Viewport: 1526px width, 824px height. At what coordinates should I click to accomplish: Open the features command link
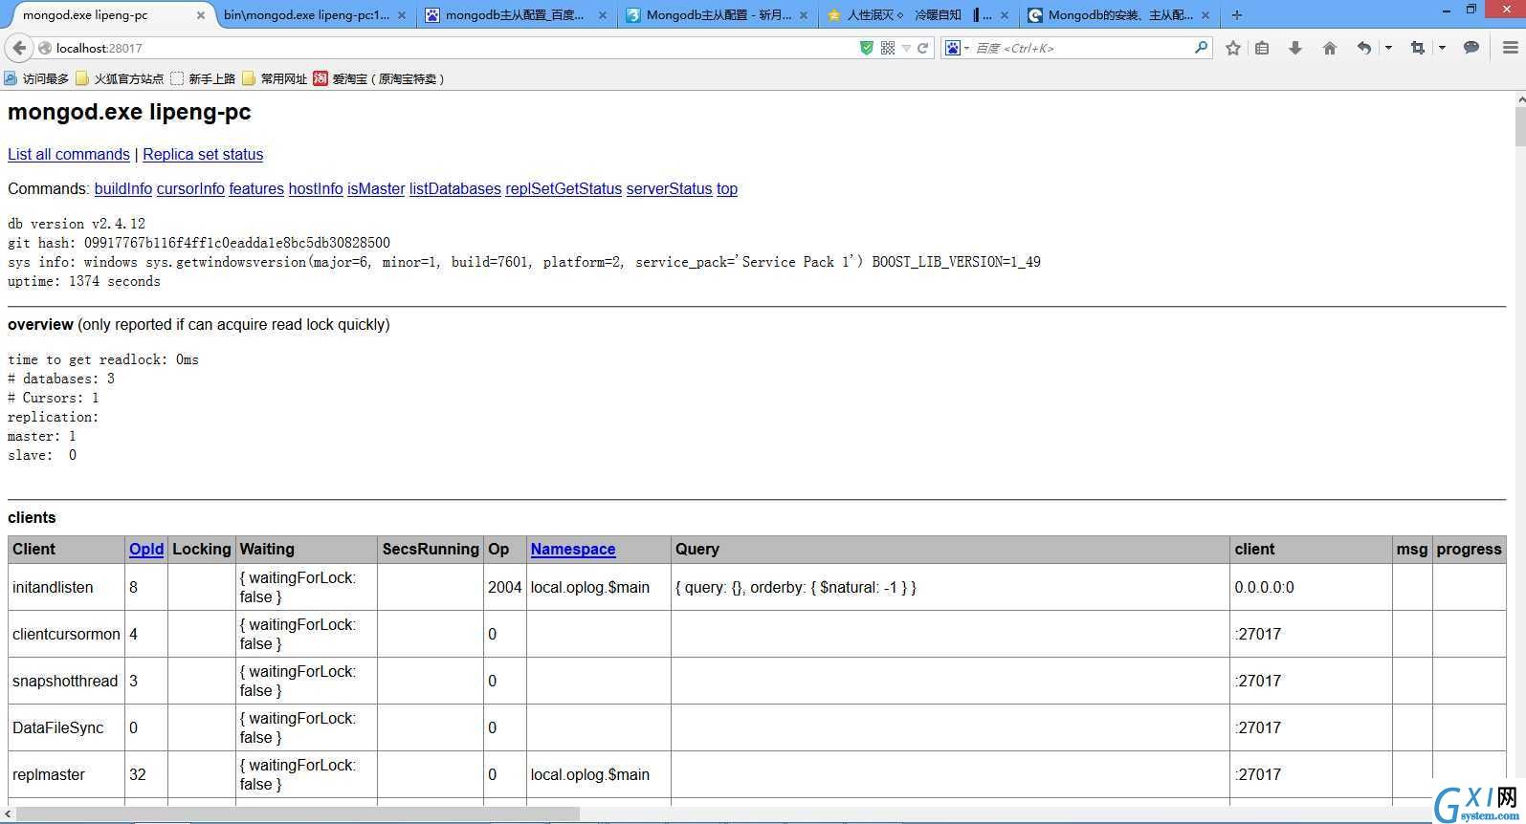click(x=256, y=189)
